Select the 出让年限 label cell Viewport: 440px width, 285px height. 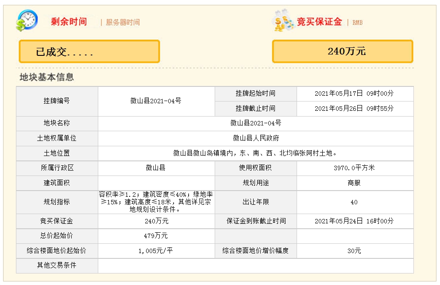coord(256,202)
